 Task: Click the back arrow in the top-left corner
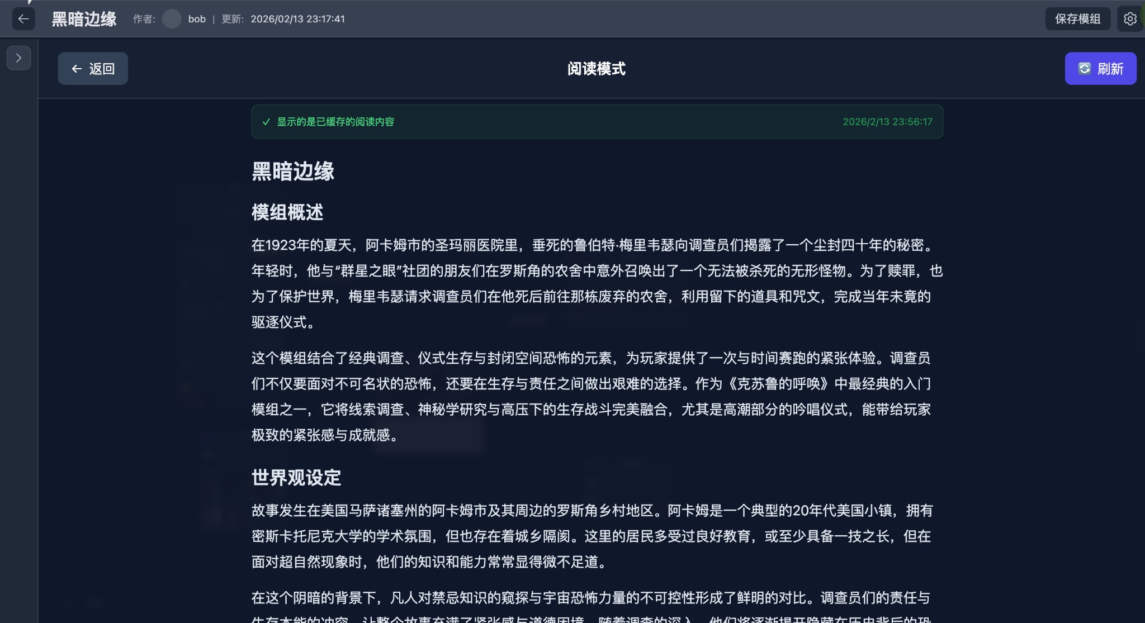tap(23, 18)
